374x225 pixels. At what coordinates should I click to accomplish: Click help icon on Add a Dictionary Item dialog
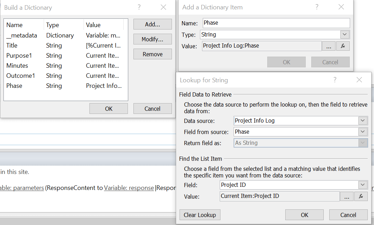[x=316, y=7]
